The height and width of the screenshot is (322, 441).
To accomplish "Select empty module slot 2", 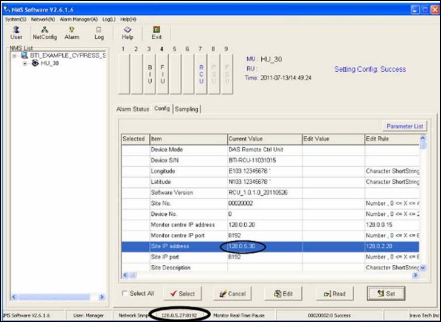I will pyautogui.click(x=137, y=74).
